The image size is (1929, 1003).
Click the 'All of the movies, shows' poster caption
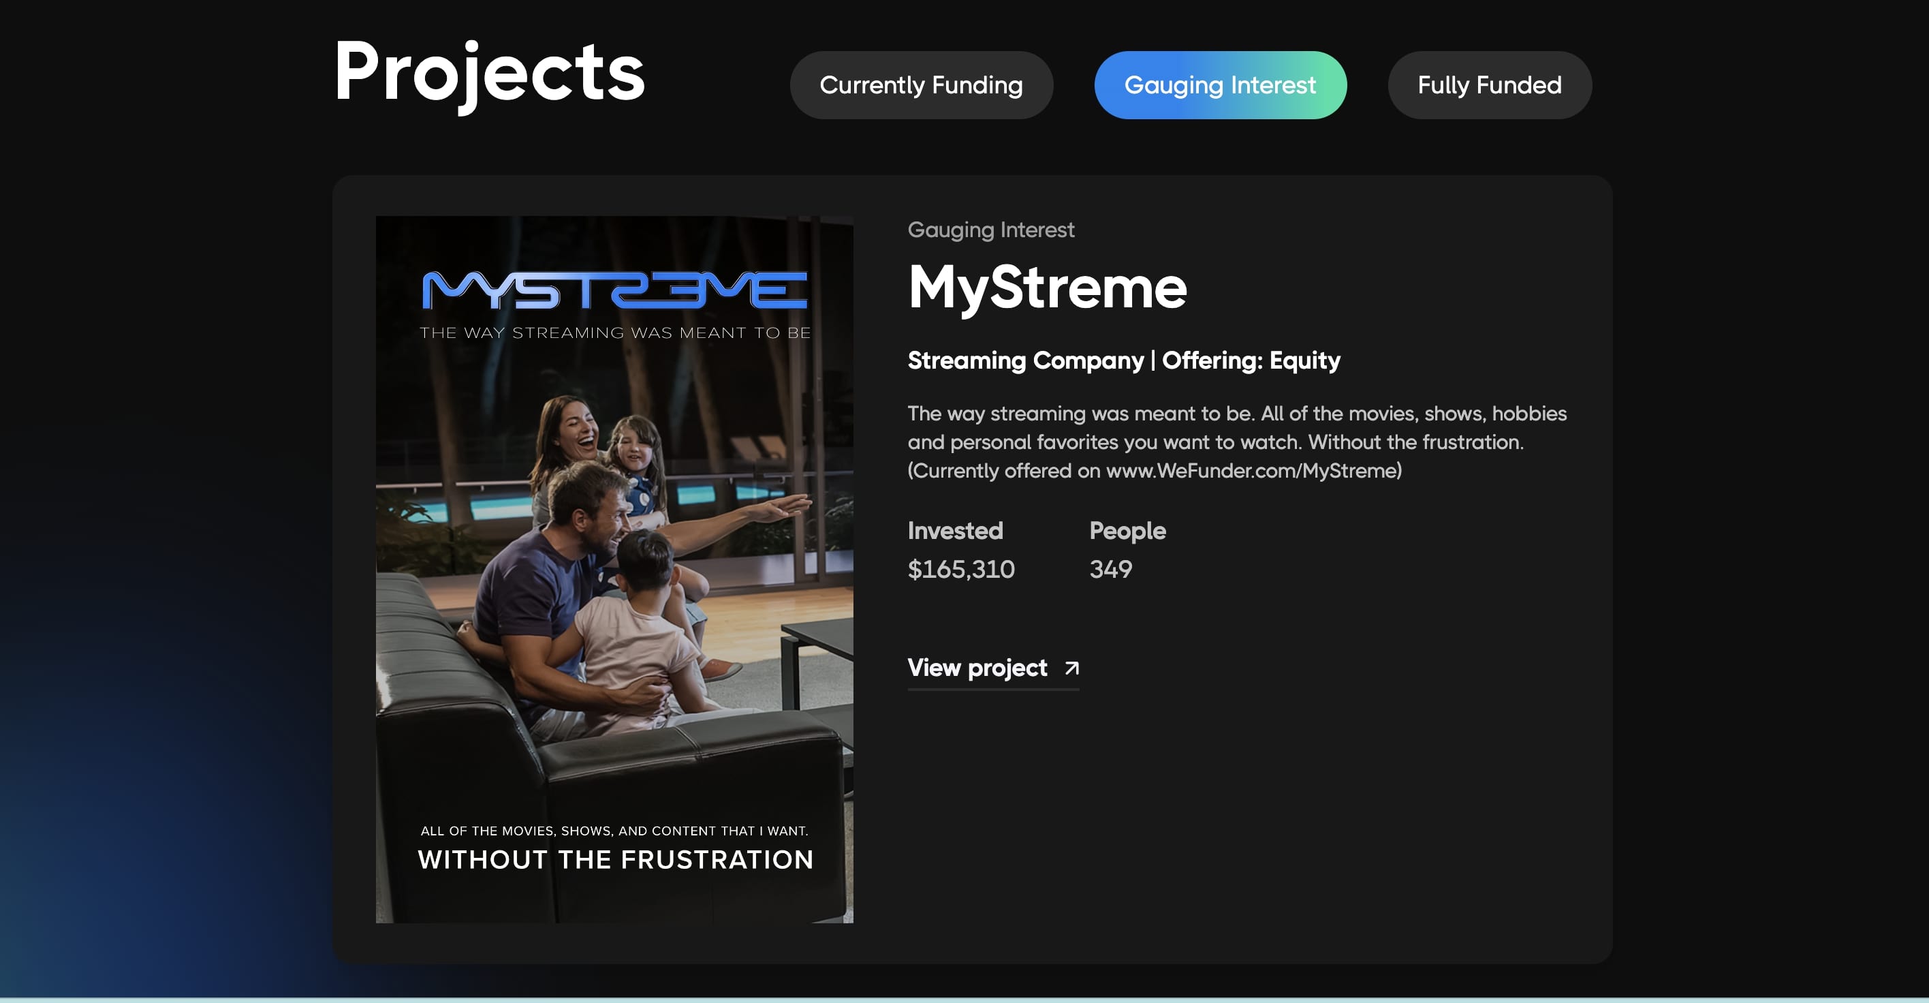(x=614, y=831)
